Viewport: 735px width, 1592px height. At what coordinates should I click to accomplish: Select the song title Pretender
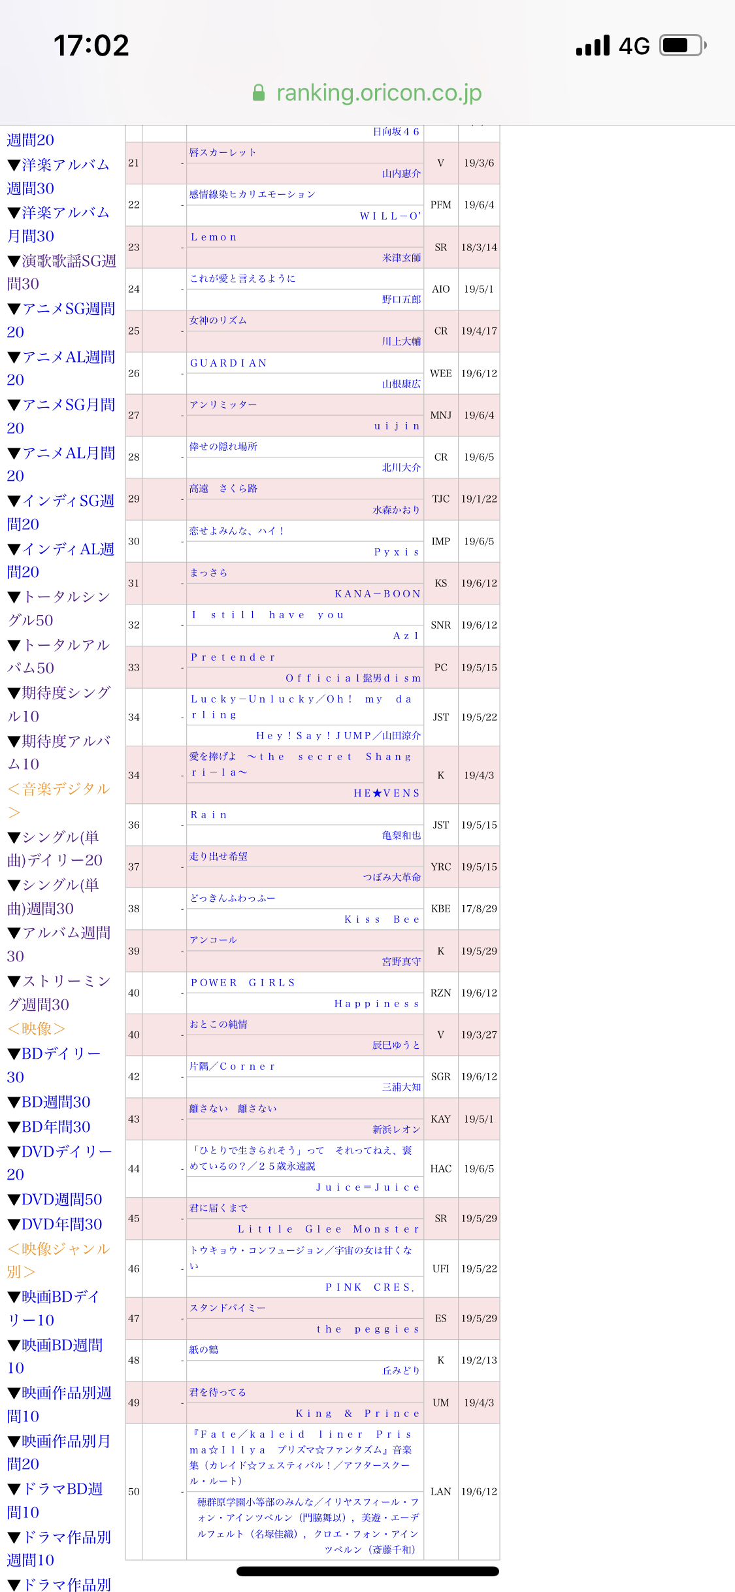click(233, 657)
